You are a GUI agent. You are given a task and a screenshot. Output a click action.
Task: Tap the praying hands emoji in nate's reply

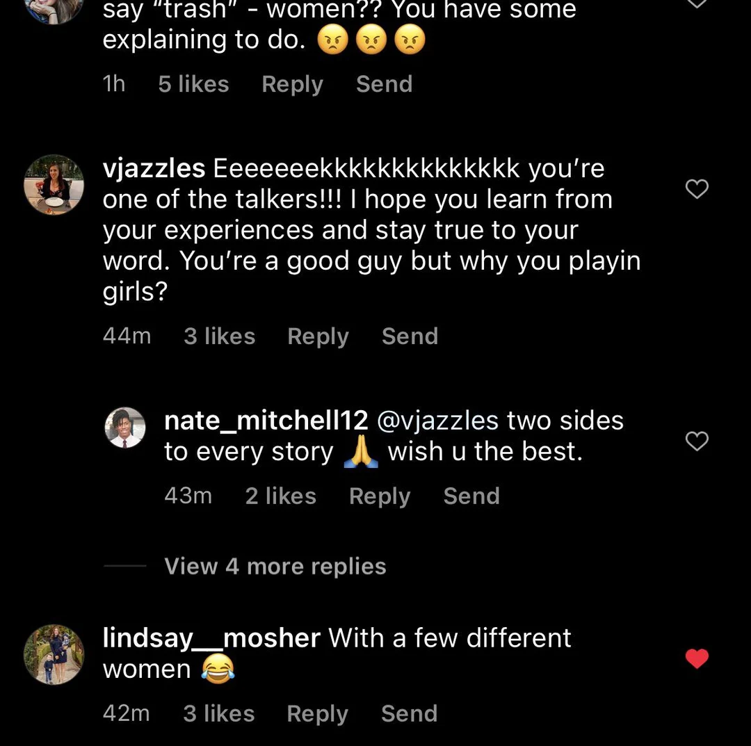361,451
